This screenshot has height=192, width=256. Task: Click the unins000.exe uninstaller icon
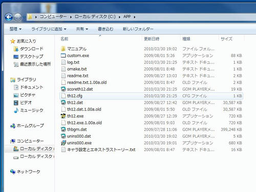tap(63, 143)
